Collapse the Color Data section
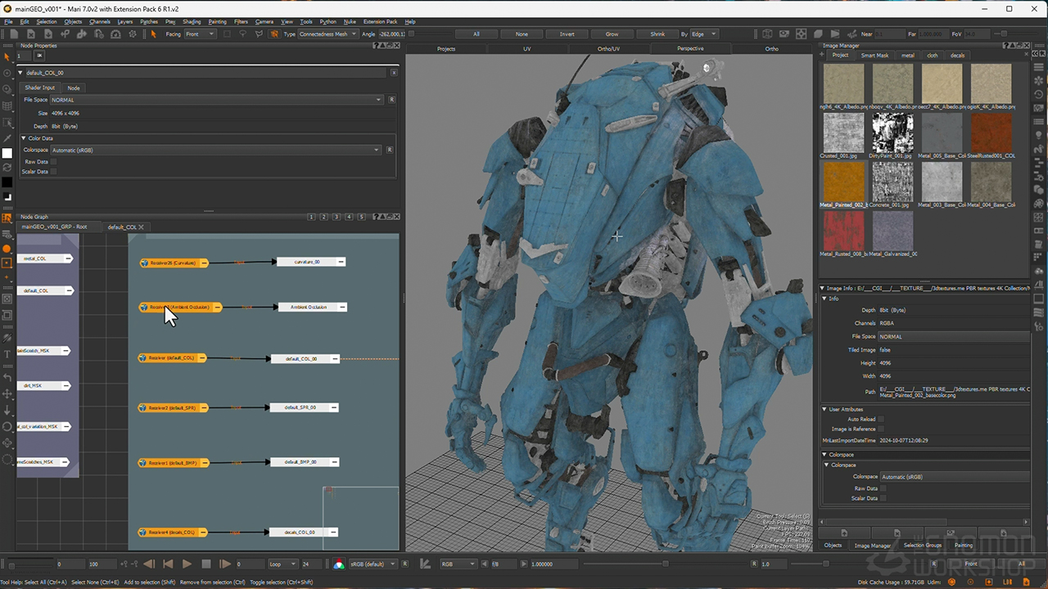Viewport: 1048px width, 589px height. [22, 138]
